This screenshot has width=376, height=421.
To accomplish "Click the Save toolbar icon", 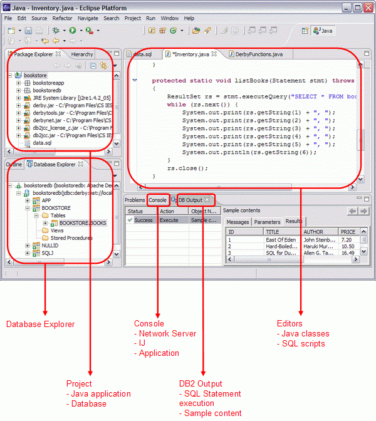I will click(28, 31).
